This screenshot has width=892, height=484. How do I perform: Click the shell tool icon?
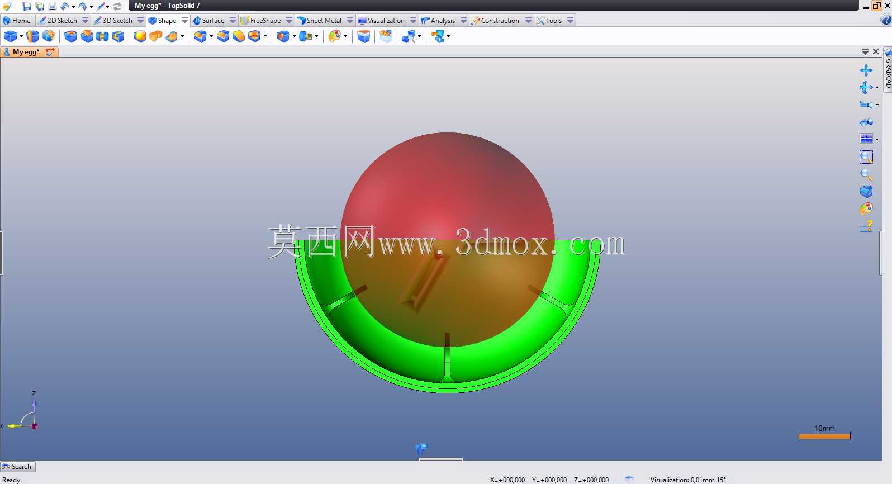pyautogui.click(x=254, y=37)
